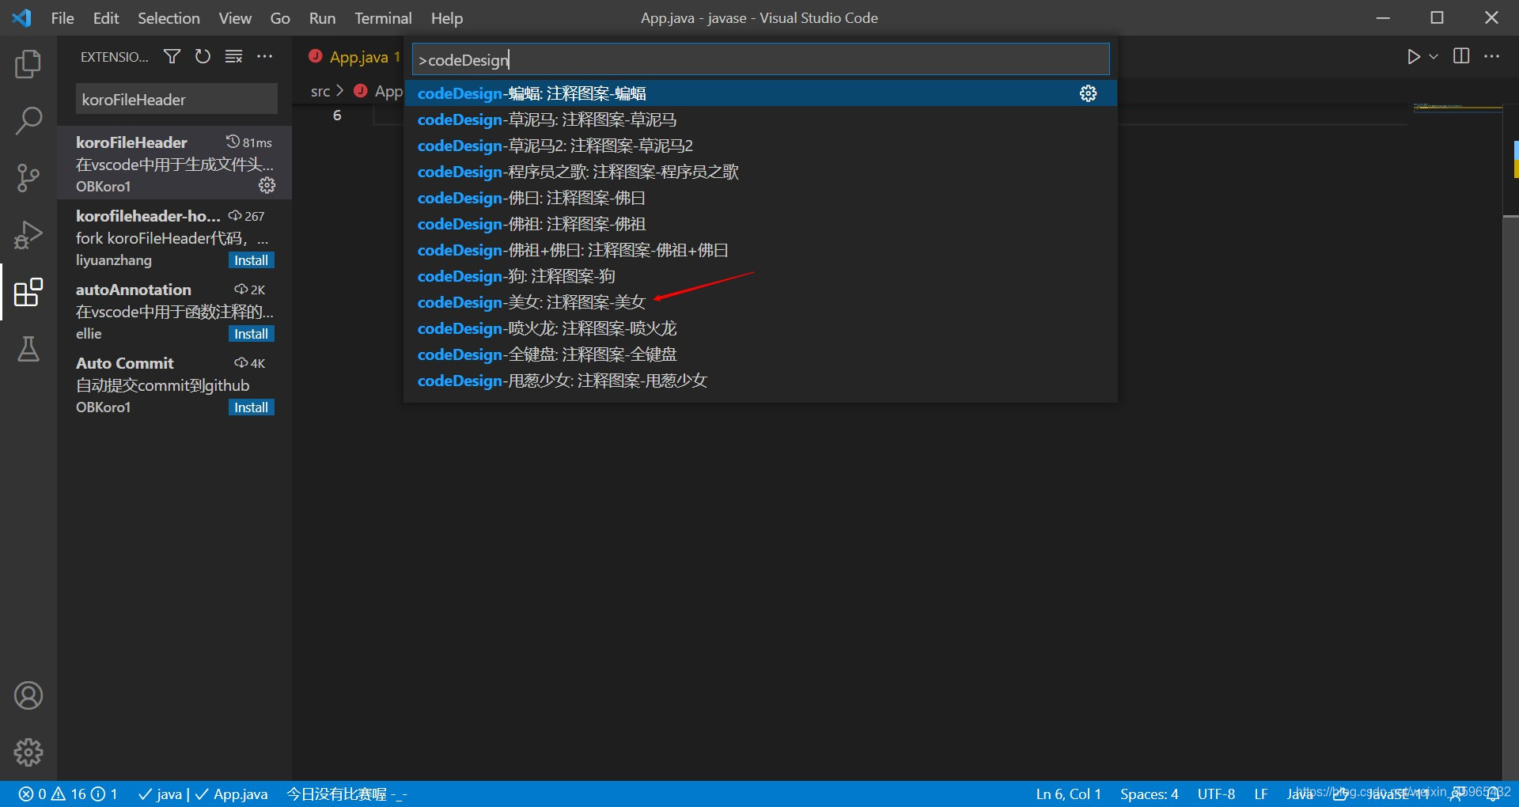
Task: Split the editor to the right
Action: (x=1461, y=56)
